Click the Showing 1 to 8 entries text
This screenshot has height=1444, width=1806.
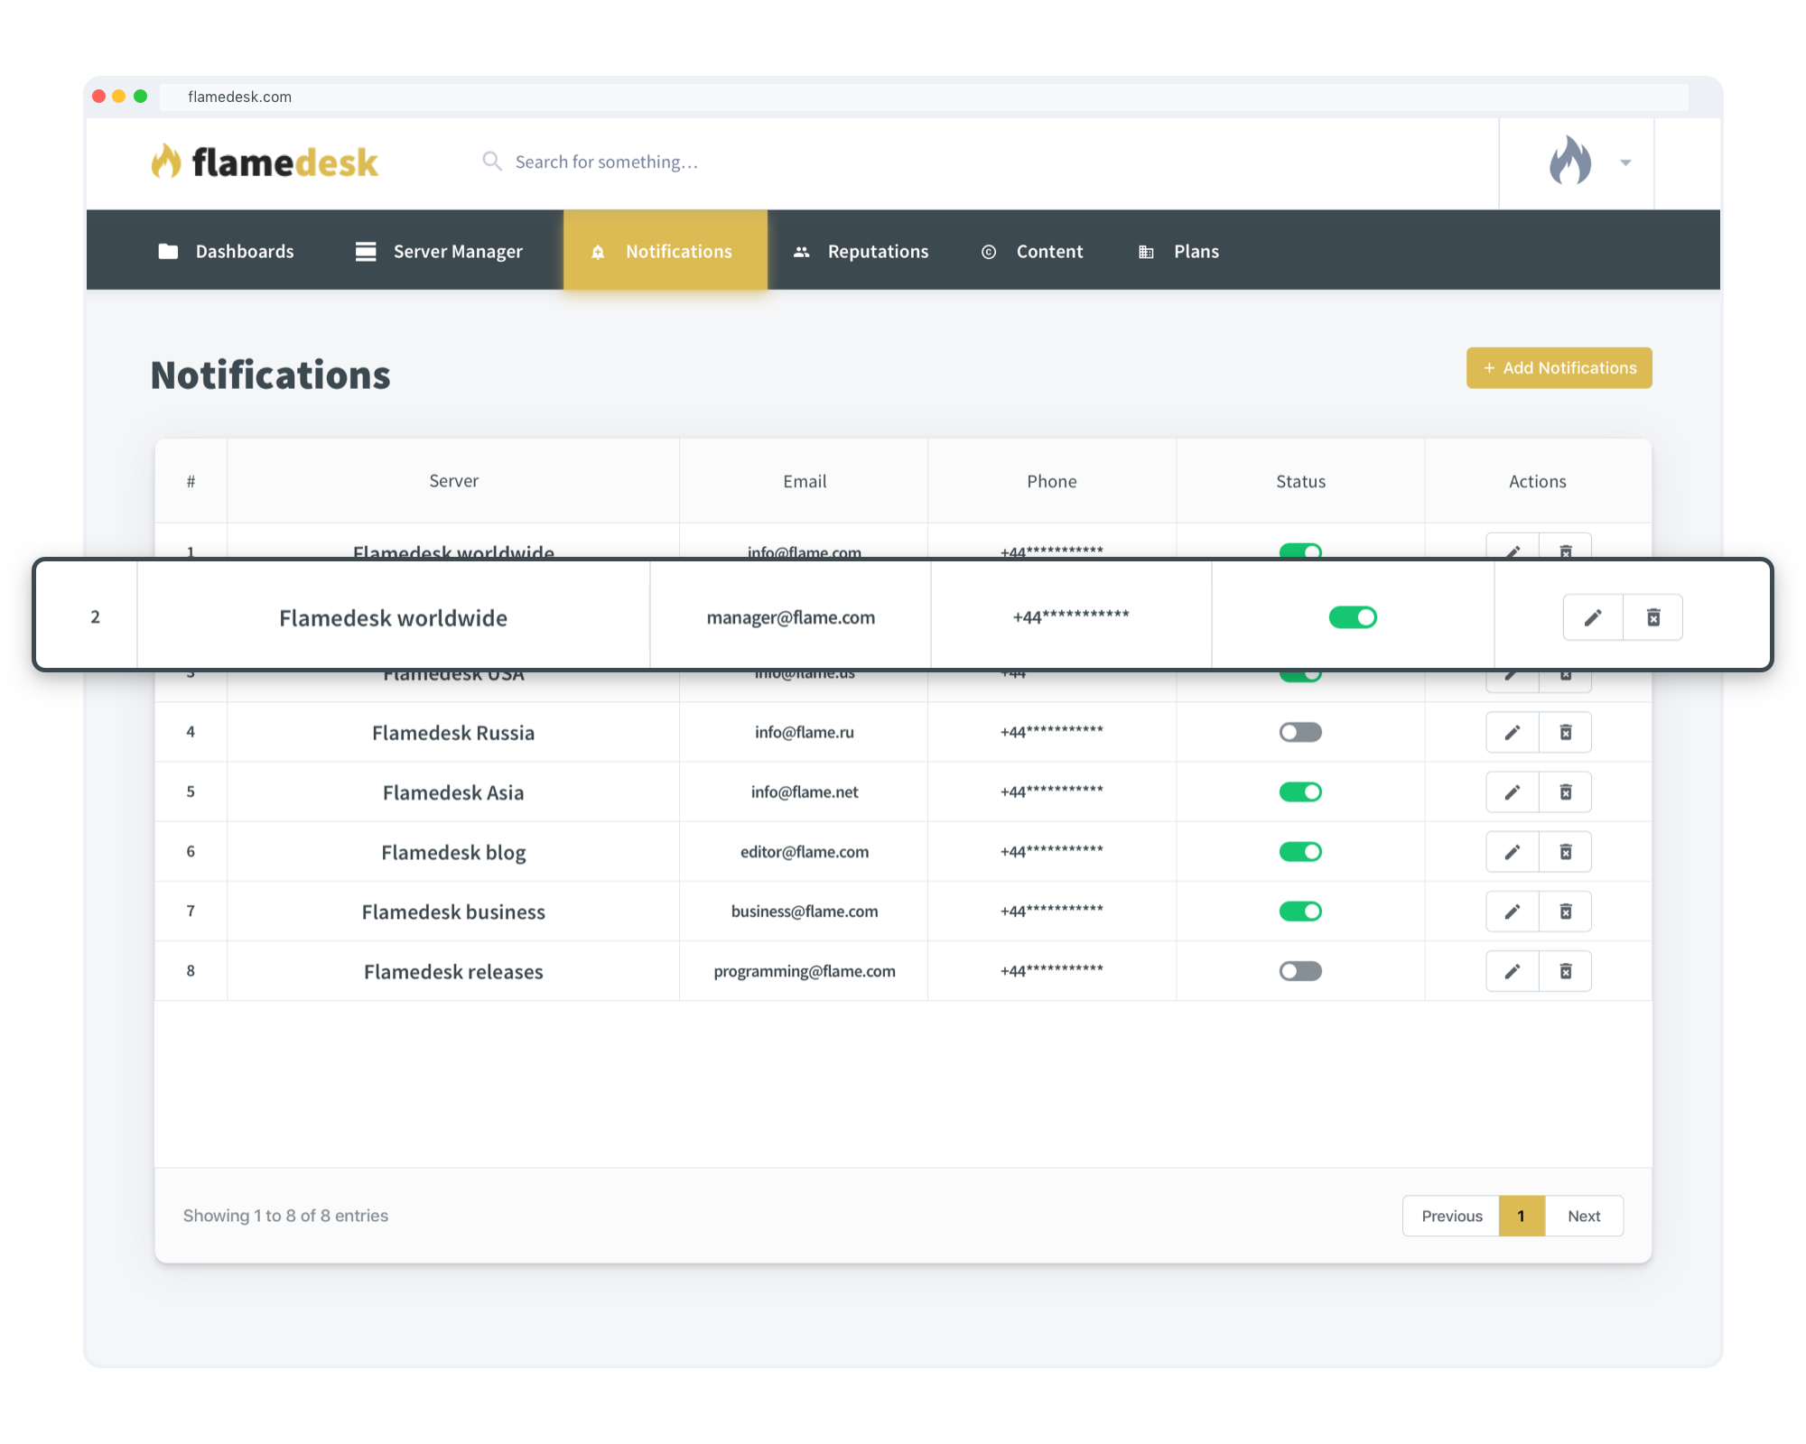285,1216
